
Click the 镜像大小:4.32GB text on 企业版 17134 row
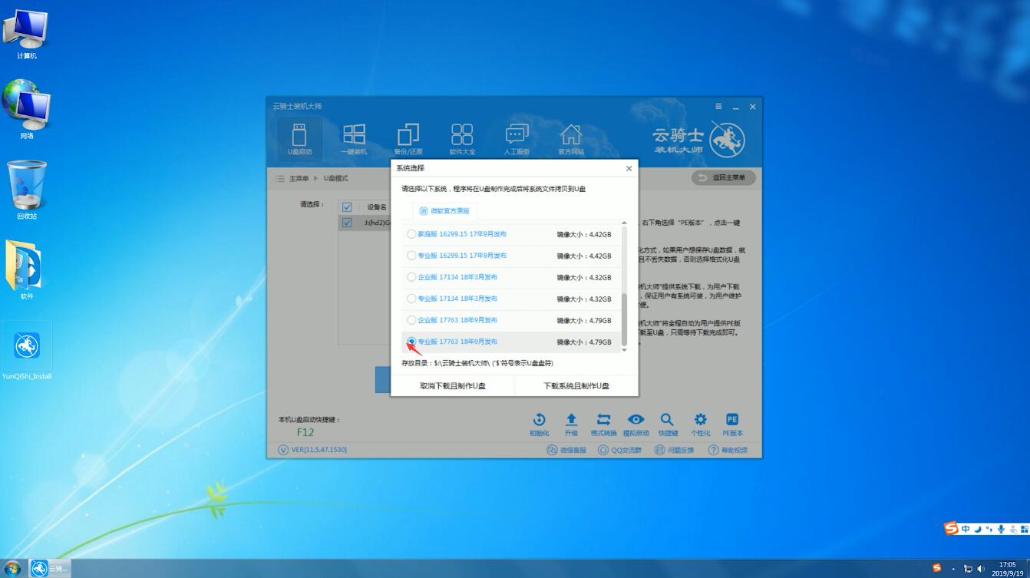pos(584,278)
